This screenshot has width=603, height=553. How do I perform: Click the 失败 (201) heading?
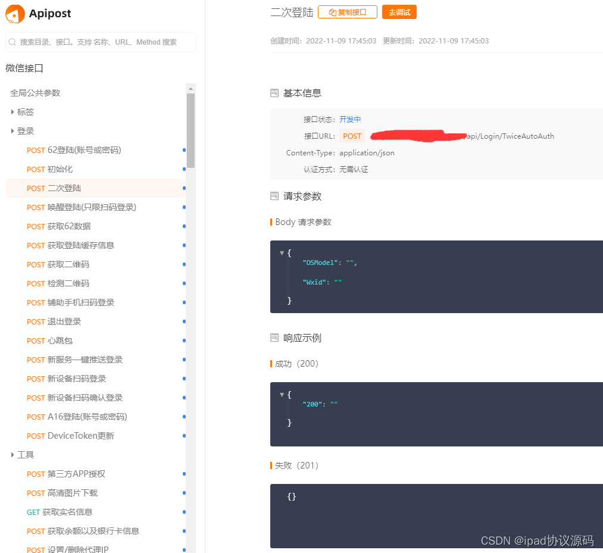pos(296,465)
